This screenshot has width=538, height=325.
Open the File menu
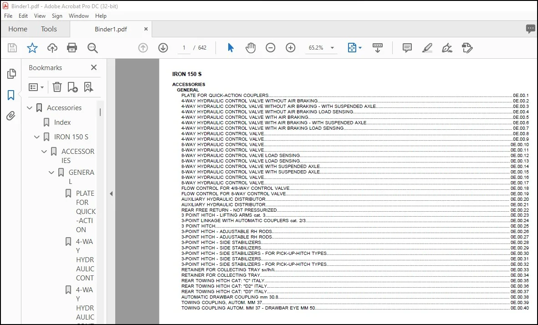pyautogui.click(x=8, y=16)
